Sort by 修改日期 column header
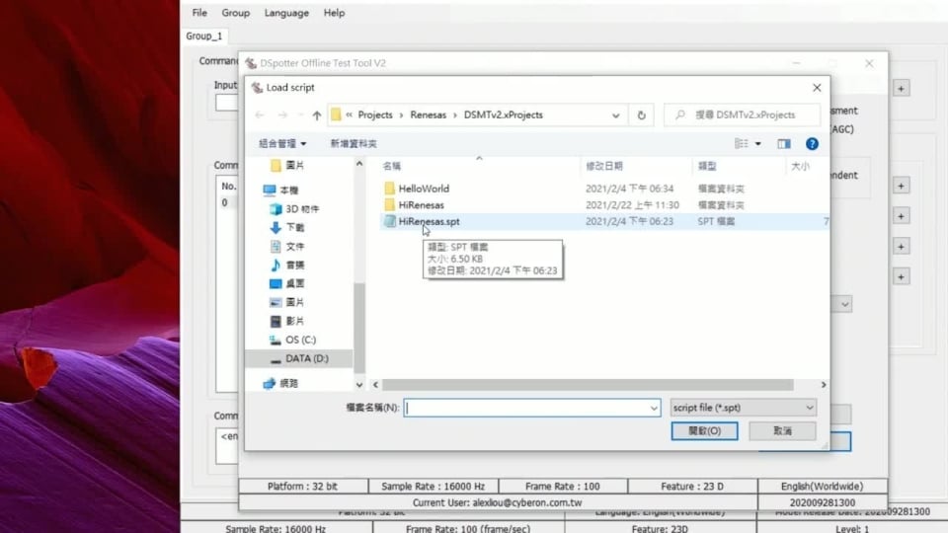 click(604, 167)
